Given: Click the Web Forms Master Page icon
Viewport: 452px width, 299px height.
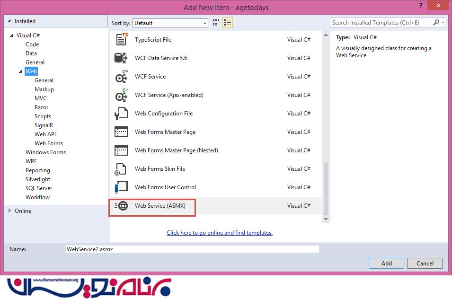Looking at the screenshot, I should 121,132.
